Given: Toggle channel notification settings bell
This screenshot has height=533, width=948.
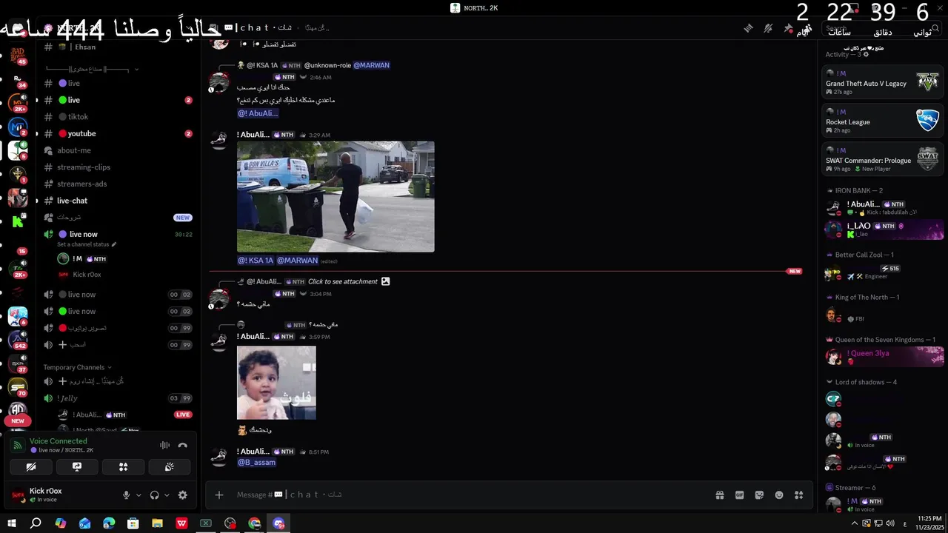Looking at the screenshot, I should 768,28.
